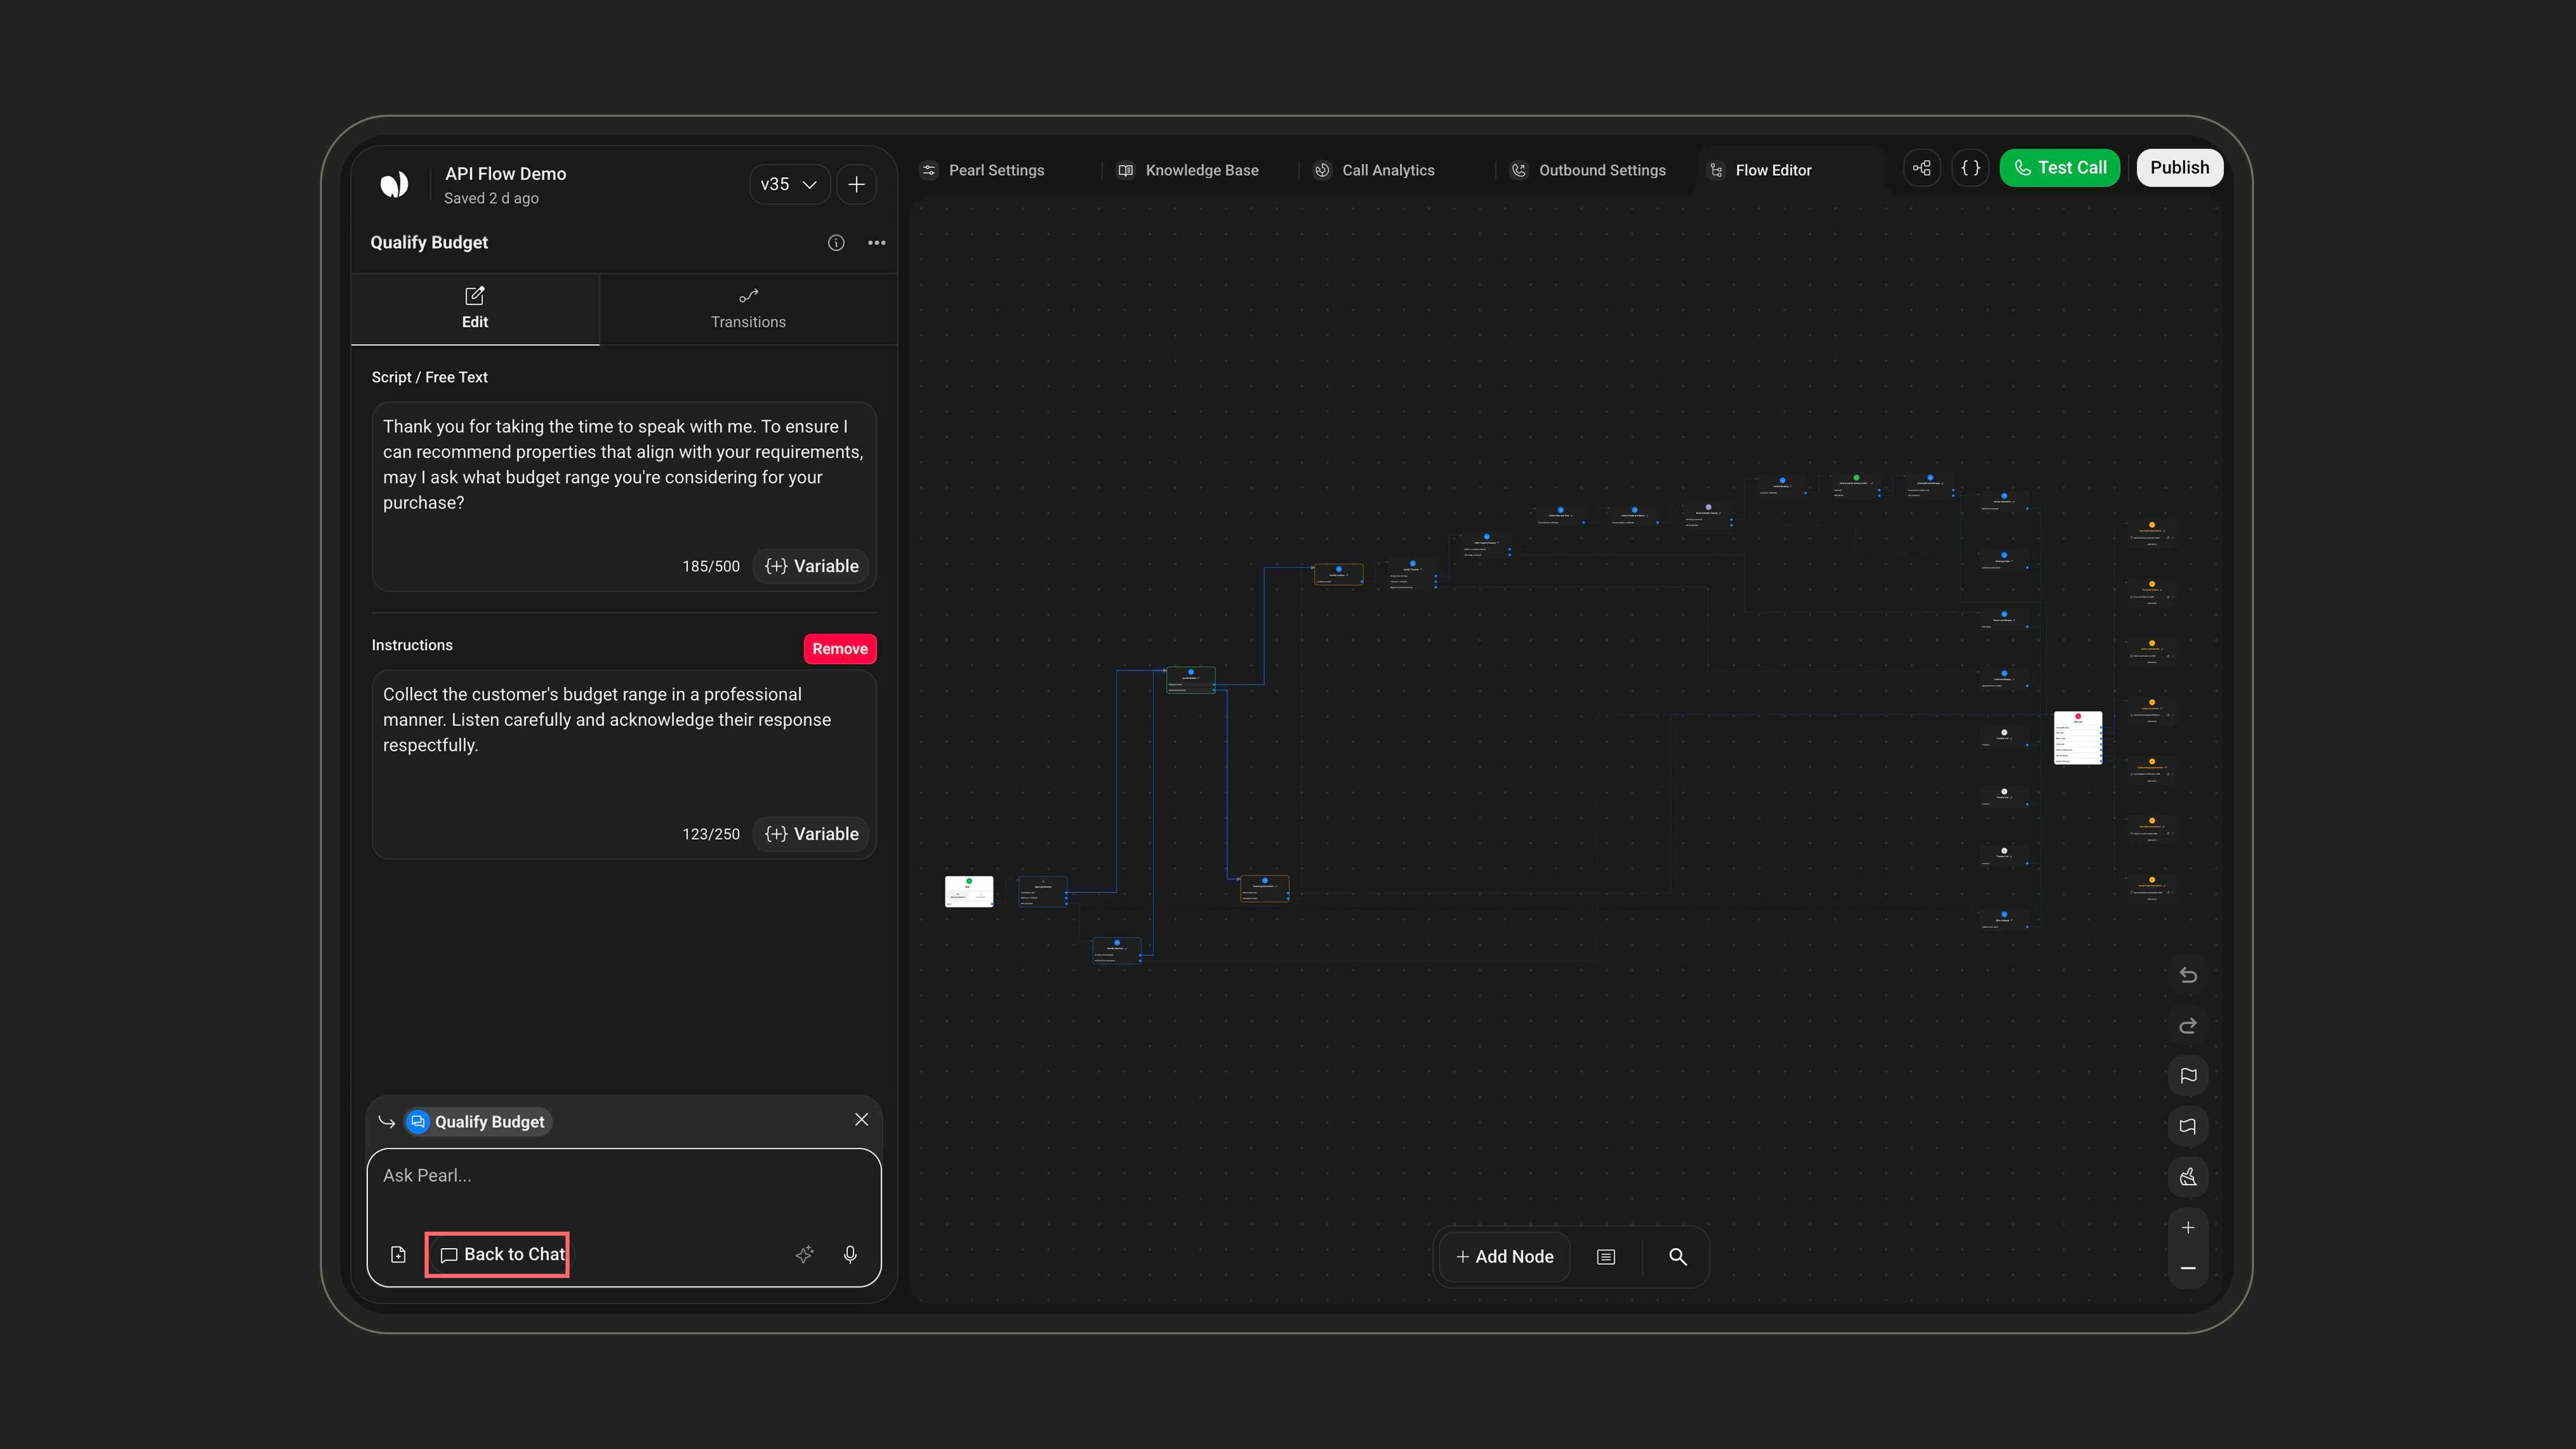Switch to the Transitions tab
The height and width of the screenshot is (1449, 2576).
(748, 309)
